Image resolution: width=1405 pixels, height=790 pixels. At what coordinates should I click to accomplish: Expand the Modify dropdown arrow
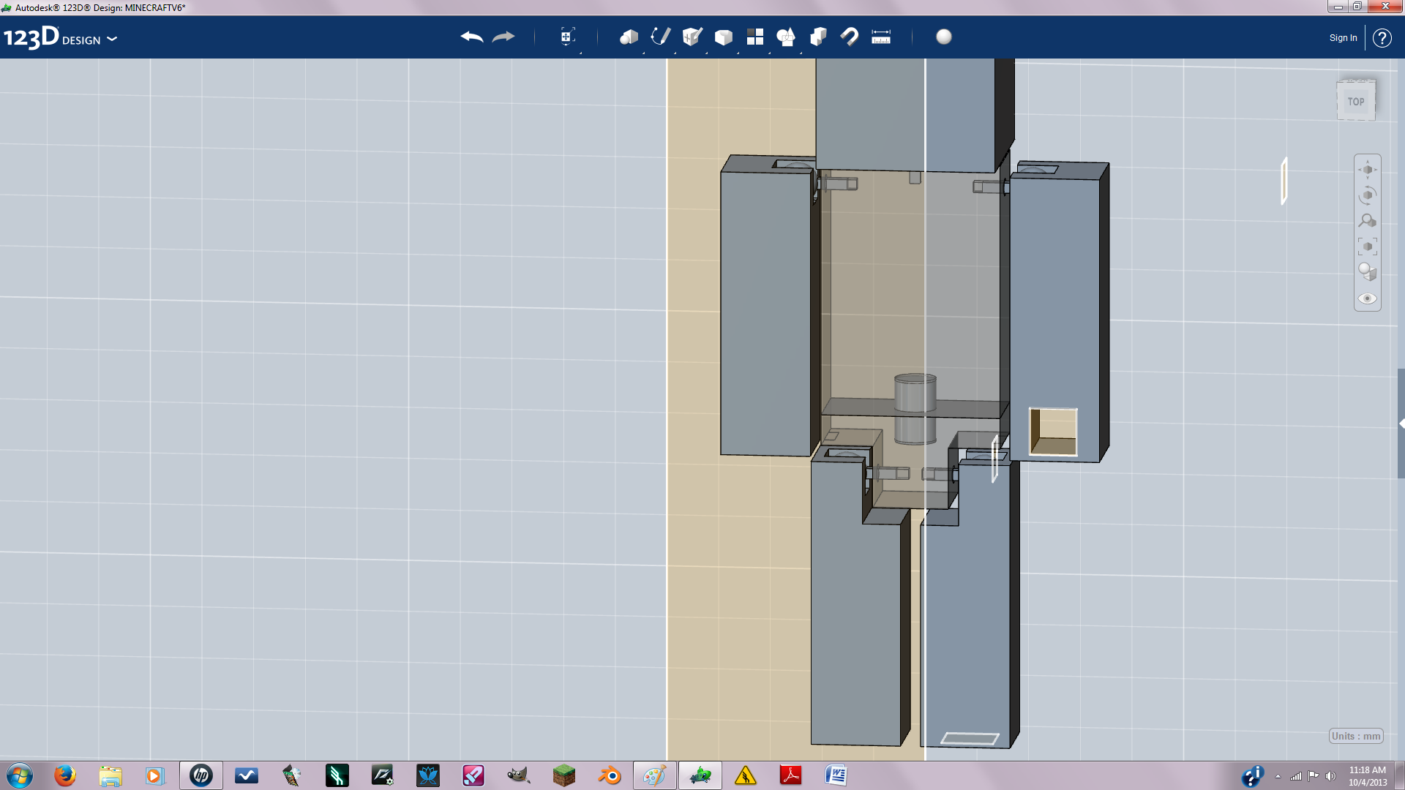(x=738, y=53)
